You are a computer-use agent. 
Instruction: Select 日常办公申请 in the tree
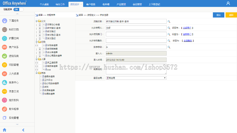(53, 24)
